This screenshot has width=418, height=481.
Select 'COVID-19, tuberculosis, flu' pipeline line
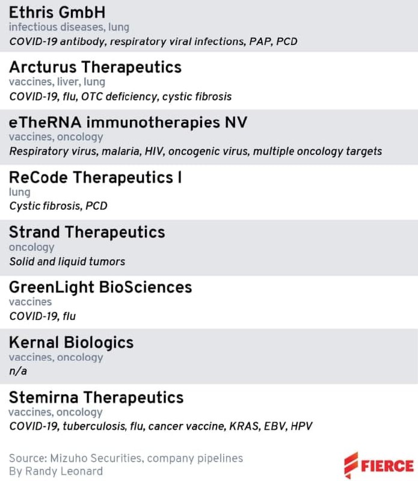(x=161, y=426)
